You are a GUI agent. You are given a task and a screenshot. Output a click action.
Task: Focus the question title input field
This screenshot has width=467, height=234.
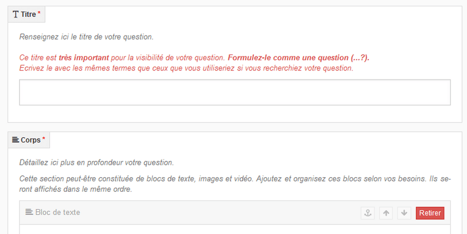(x=235, y=92)
